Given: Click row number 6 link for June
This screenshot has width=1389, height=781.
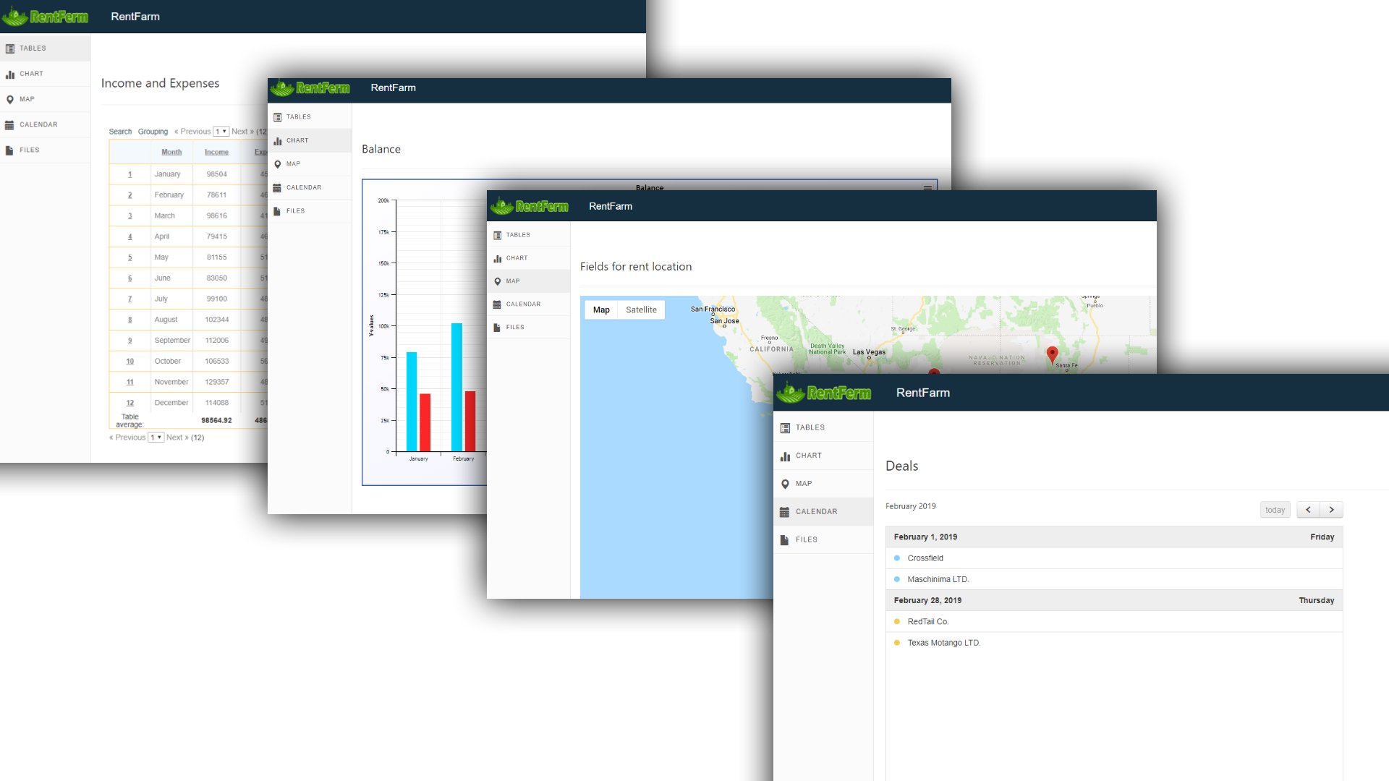Looking at the screenshot, I should coord(130,278).
